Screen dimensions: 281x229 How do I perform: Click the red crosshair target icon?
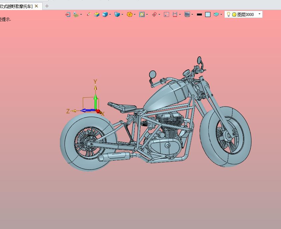coord(154,14)
